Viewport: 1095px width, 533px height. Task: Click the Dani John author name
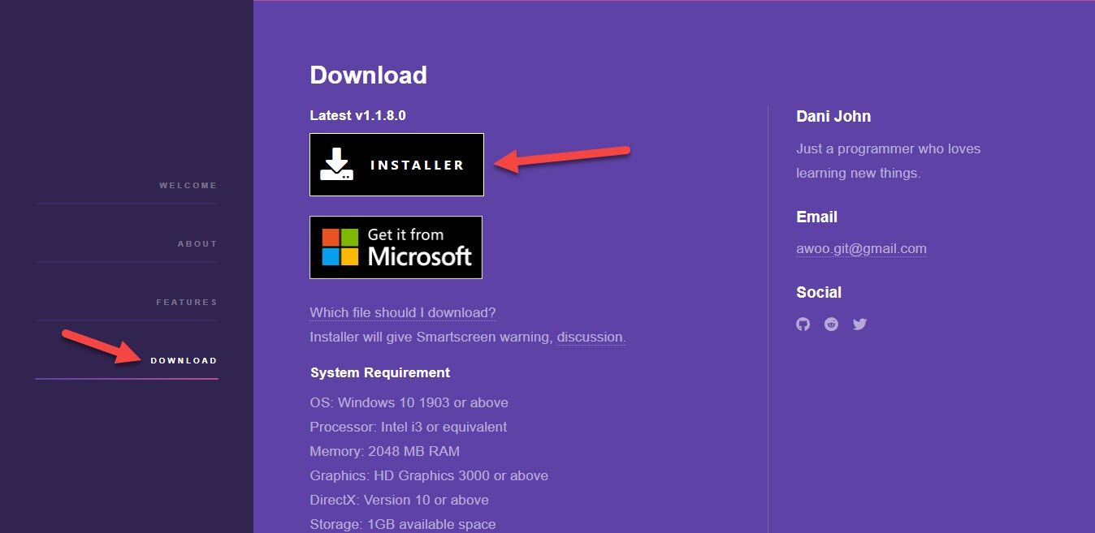pyautogui.click(x=833, y=117)
